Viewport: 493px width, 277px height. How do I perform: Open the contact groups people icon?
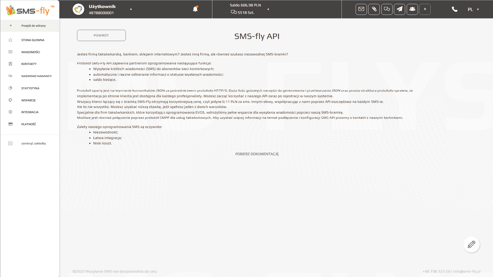click(412, 9)
